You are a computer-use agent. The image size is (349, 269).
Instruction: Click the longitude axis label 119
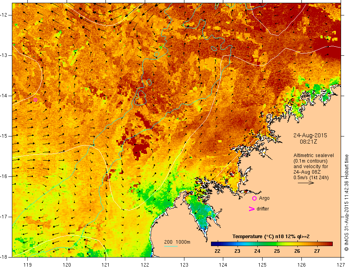pyautogui.click(x=28, y=265)
